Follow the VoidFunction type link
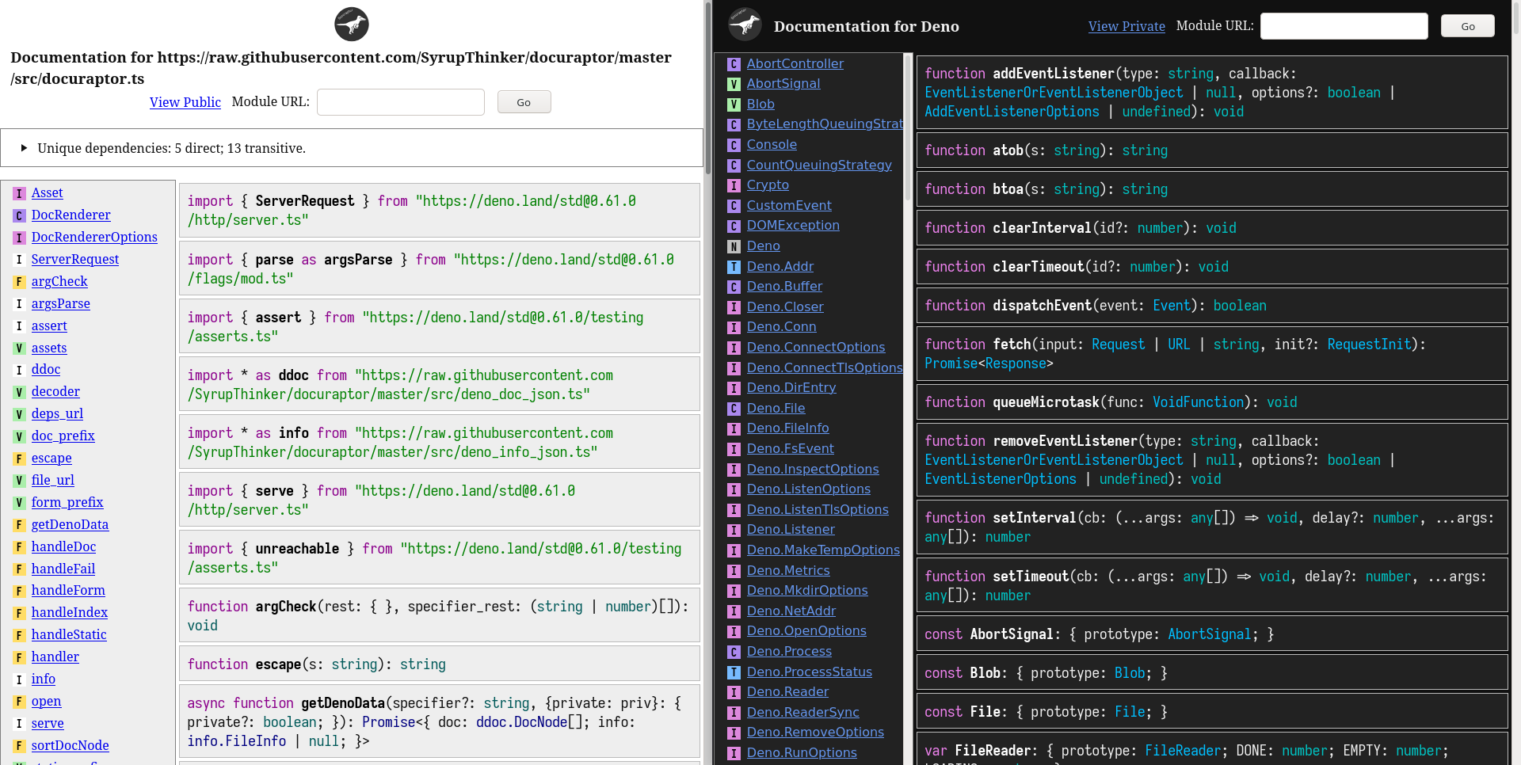This screenshot has height=765, width=1521. click(1198, 402)
